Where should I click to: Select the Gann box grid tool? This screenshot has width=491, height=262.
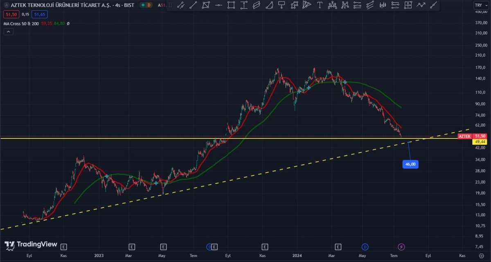pos(408,5)
